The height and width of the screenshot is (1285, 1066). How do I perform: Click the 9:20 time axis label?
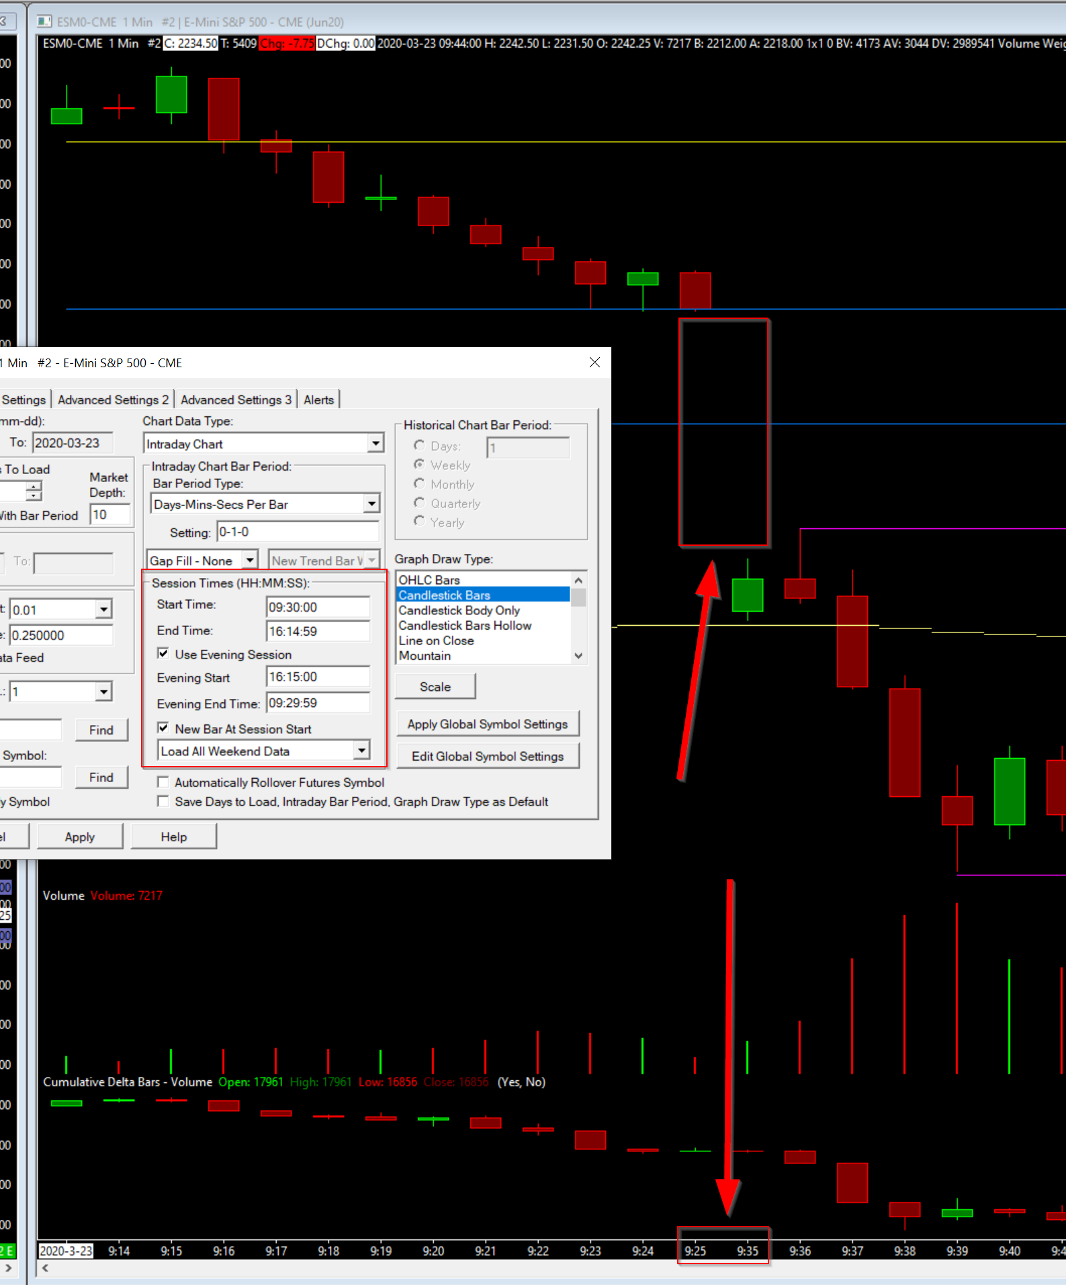click(433, 1251)
